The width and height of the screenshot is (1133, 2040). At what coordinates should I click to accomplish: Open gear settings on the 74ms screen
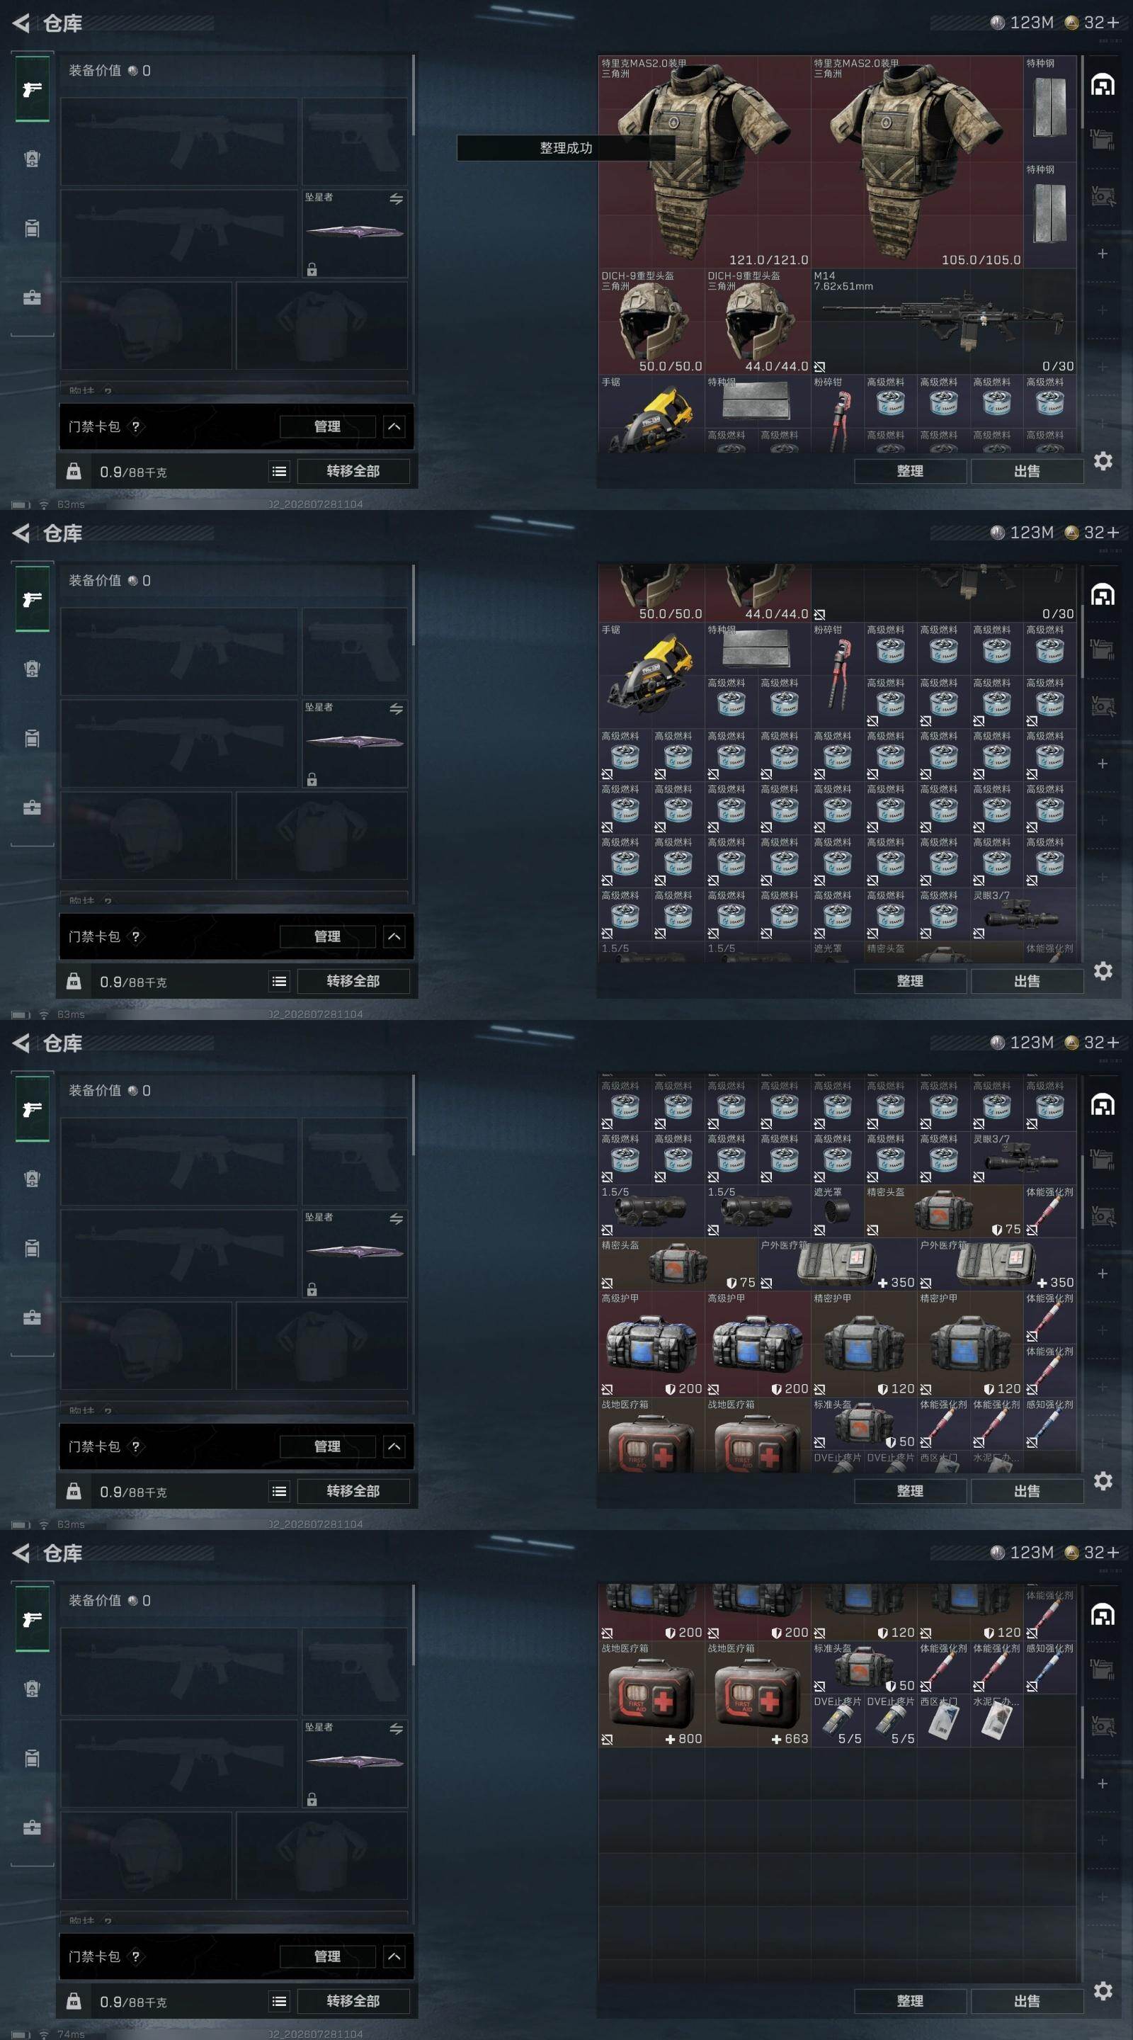point(1103,1991)
